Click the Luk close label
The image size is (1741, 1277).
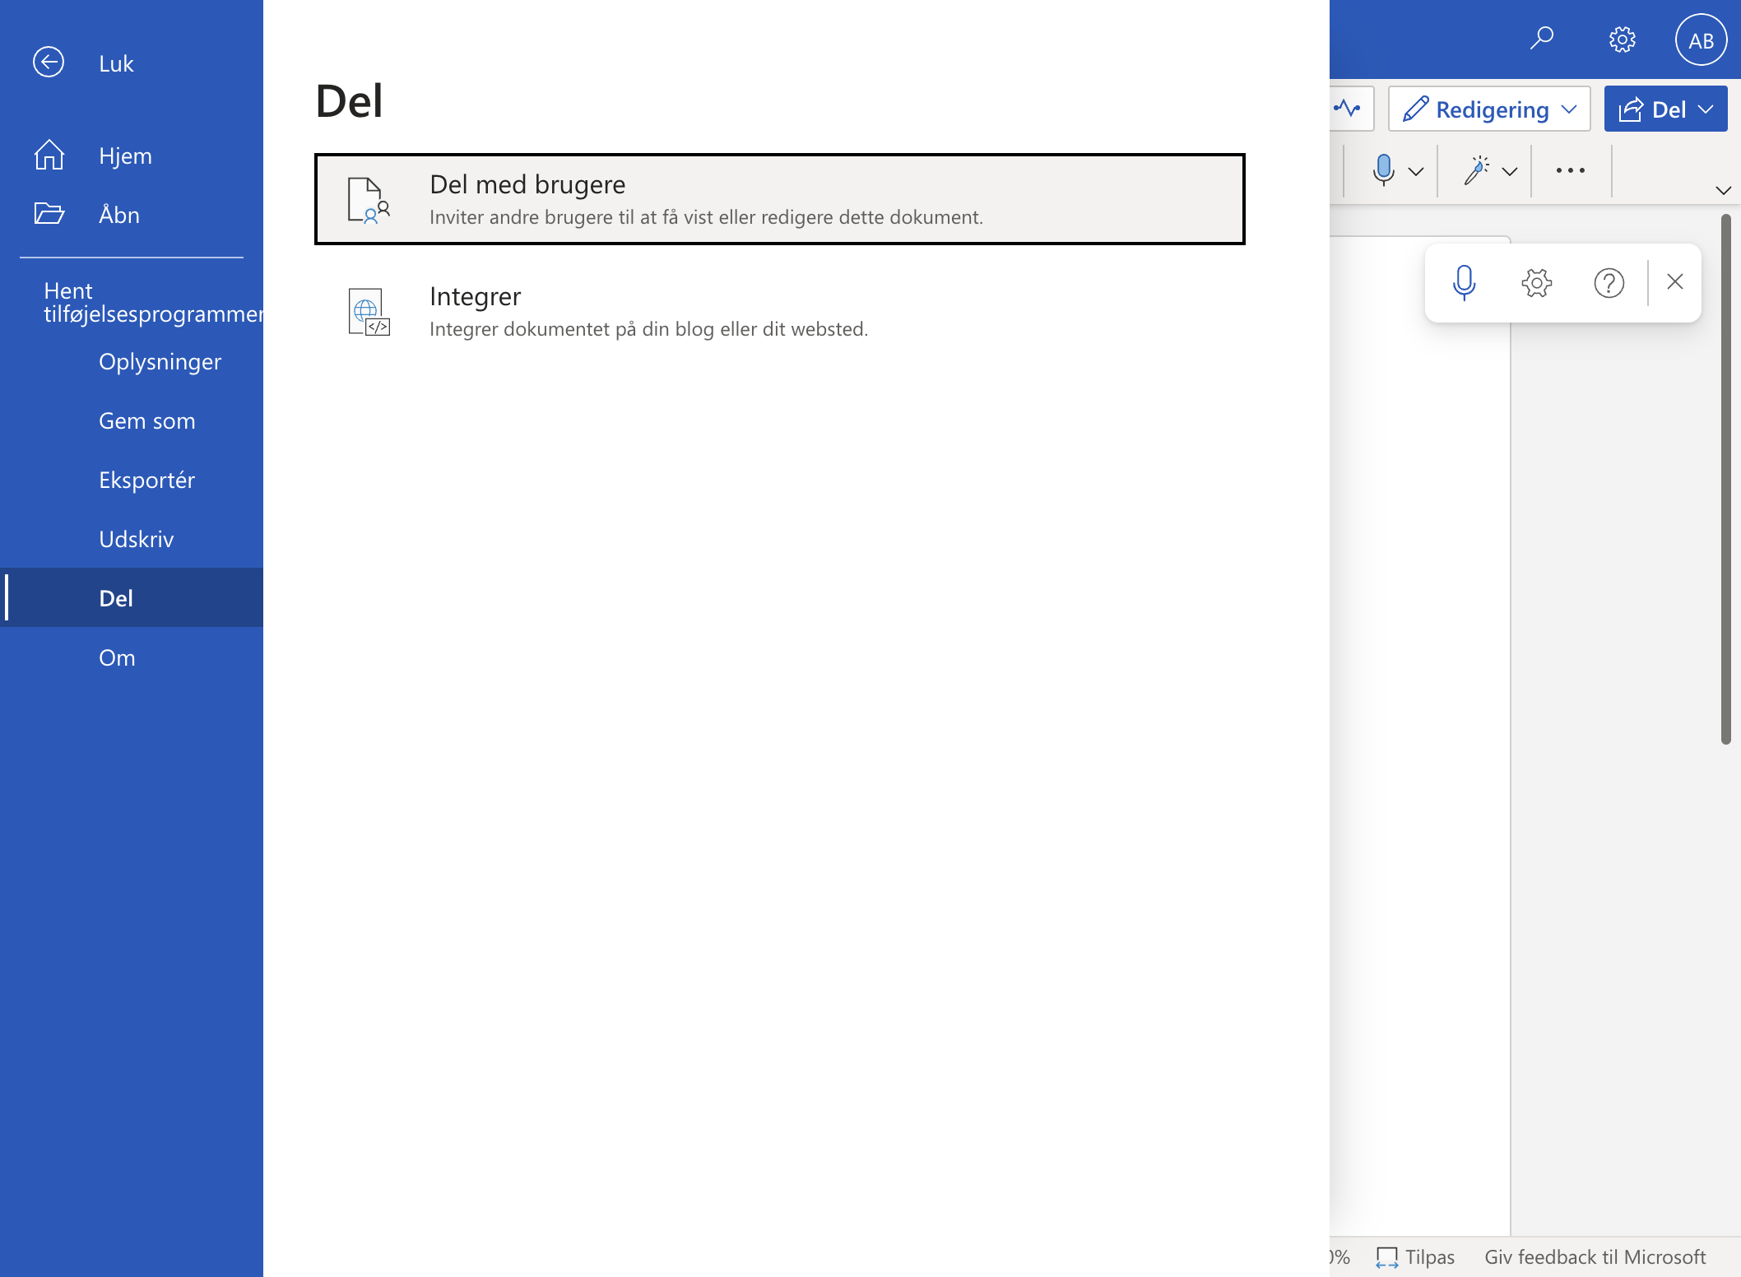[x=116, y=63]
